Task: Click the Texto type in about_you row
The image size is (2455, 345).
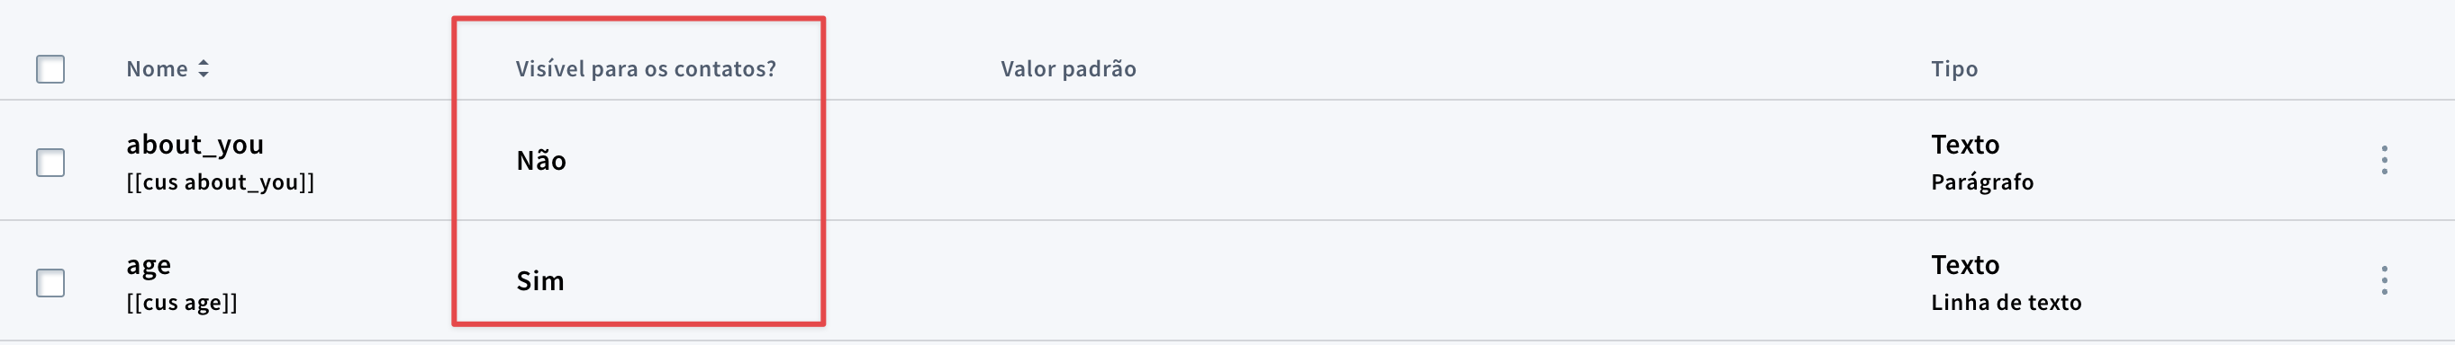Action: [x=1965, y=145]
